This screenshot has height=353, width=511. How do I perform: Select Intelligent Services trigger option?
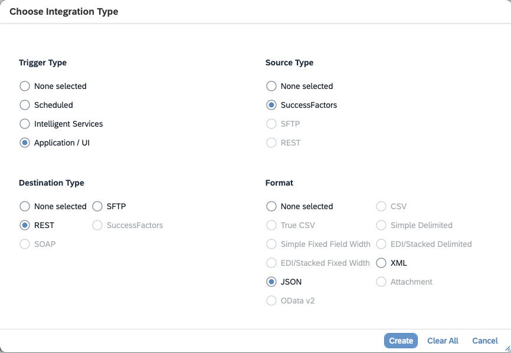25,124
